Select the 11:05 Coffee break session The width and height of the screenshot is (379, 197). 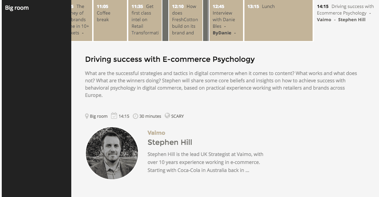[107, 20]
